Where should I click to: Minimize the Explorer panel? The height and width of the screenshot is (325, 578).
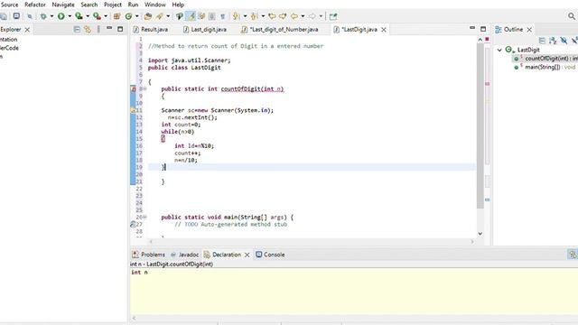tap(109, 28)
